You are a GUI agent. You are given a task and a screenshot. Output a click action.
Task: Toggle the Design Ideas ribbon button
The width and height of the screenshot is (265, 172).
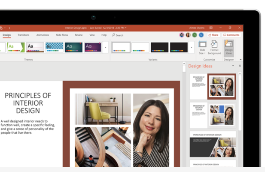tap(228, 48)
